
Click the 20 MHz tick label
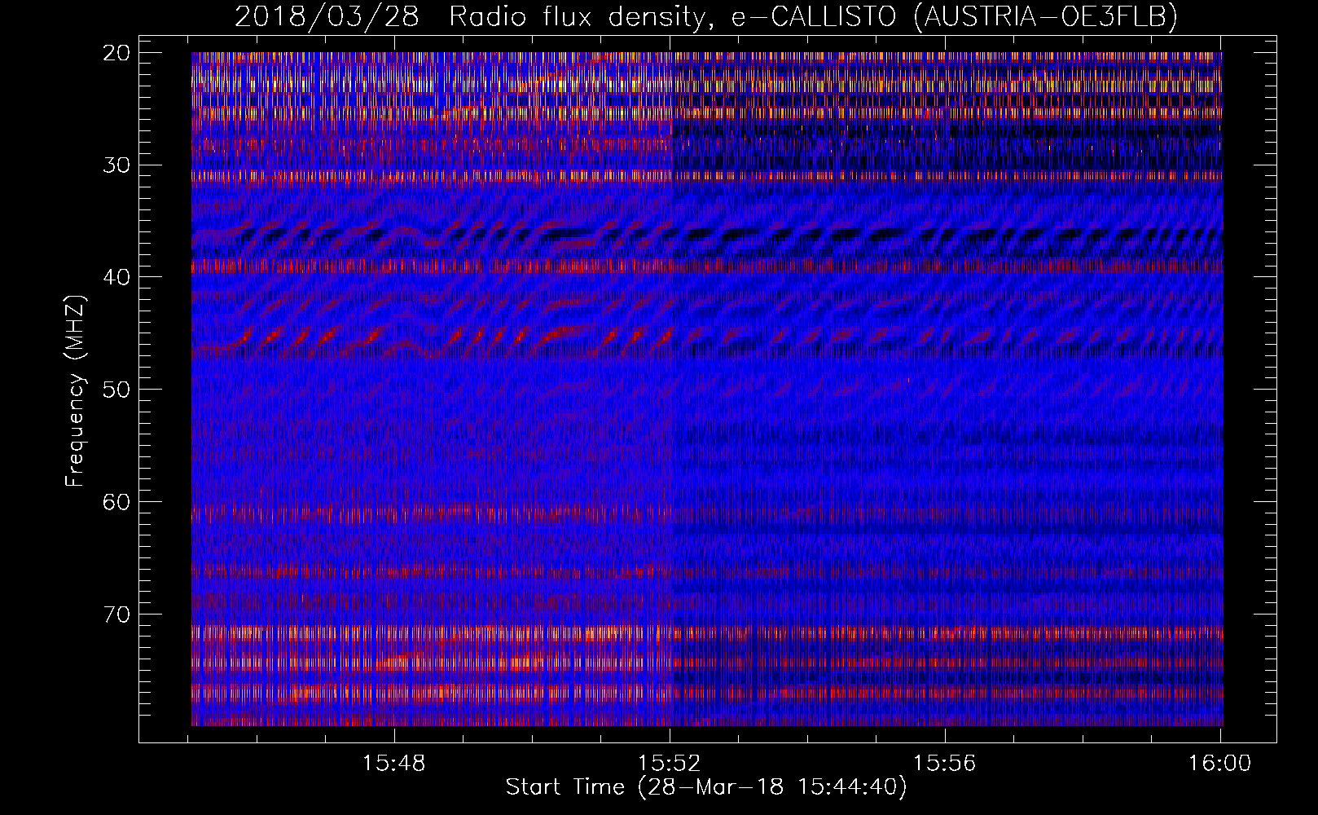click(117, 53)
